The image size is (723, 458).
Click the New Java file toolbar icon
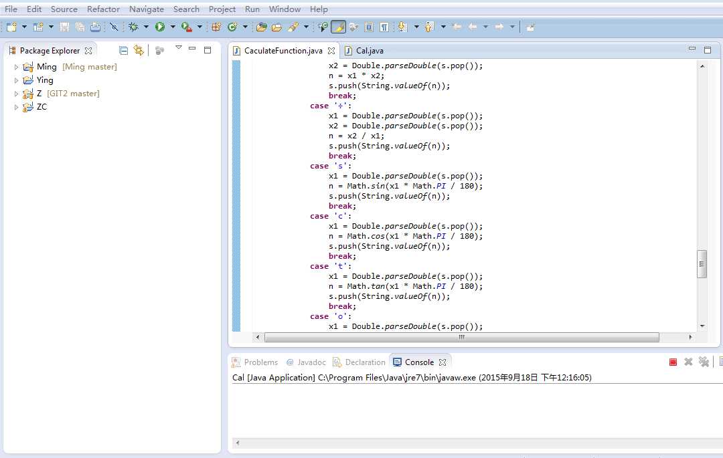coord(38,27)
